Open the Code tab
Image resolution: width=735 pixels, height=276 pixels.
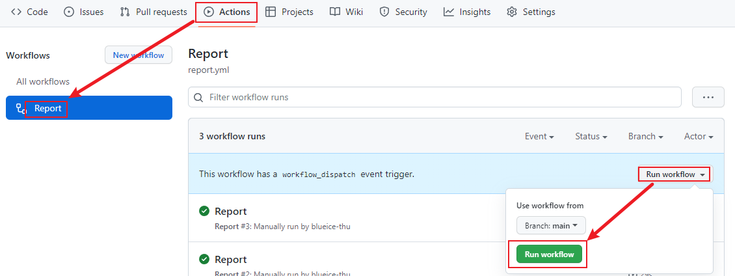[x=29, y=12]
